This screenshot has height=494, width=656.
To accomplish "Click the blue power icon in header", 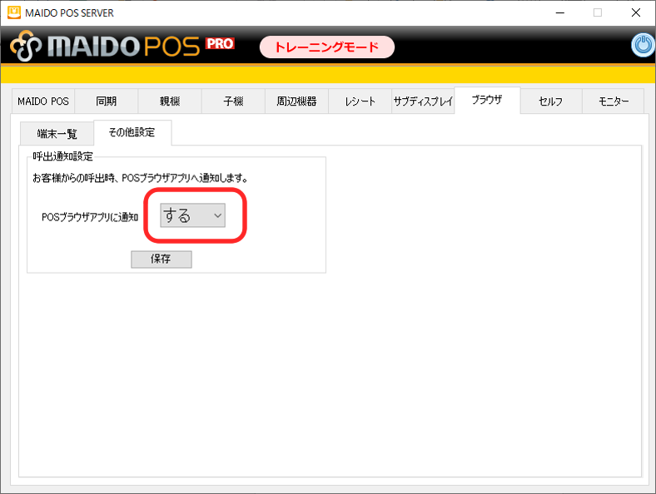I will point(643,45).
